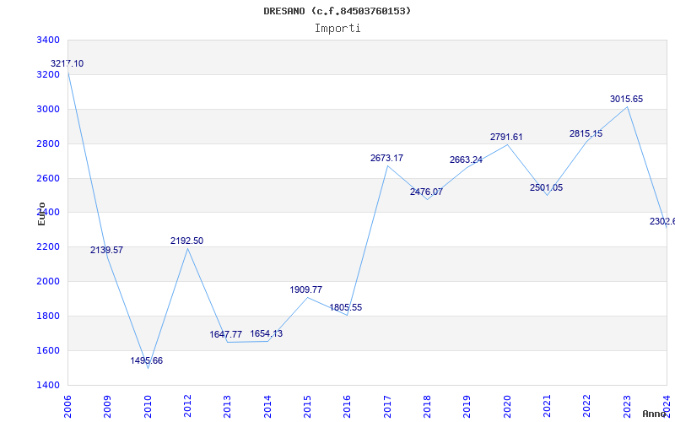This screenshot has height=422, width=675.
Task: Select the 2192.50 data label
Action: (186, 241)
